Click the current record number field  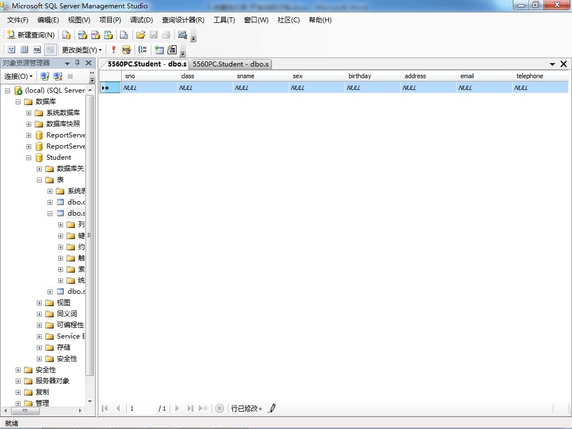(141, 408)
